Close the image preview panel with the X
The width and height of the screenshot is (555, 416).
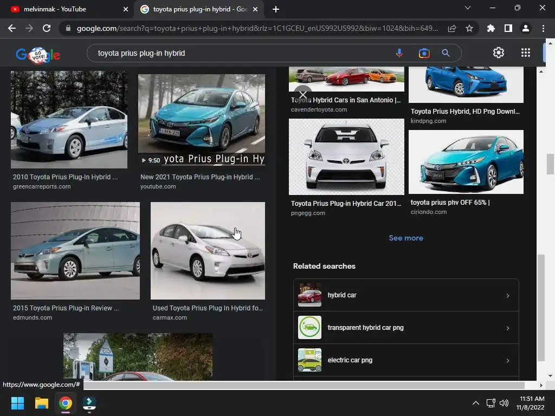point(303,94)
